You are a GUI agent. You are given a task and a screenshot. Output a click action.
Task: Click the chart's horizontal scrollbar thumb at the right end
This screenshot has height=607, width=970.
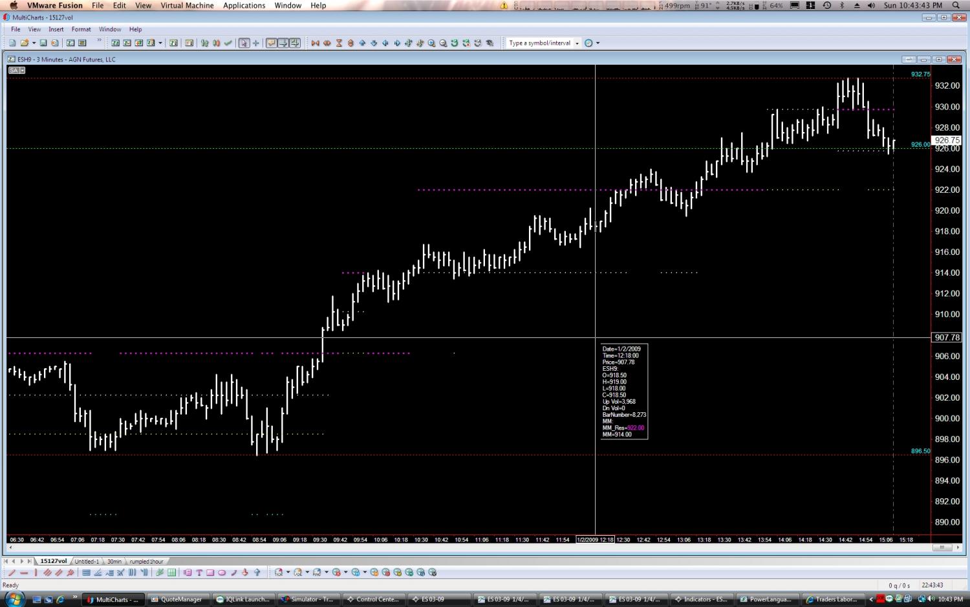pyautogui.click(x=942, y=547)
